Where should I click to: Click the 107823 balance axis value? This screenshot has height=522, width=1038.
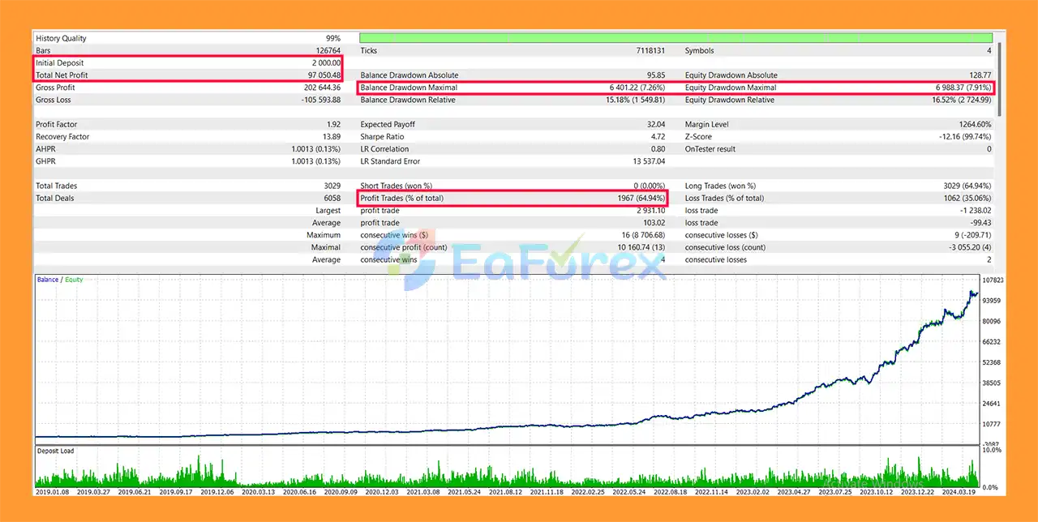coord(993,280)
